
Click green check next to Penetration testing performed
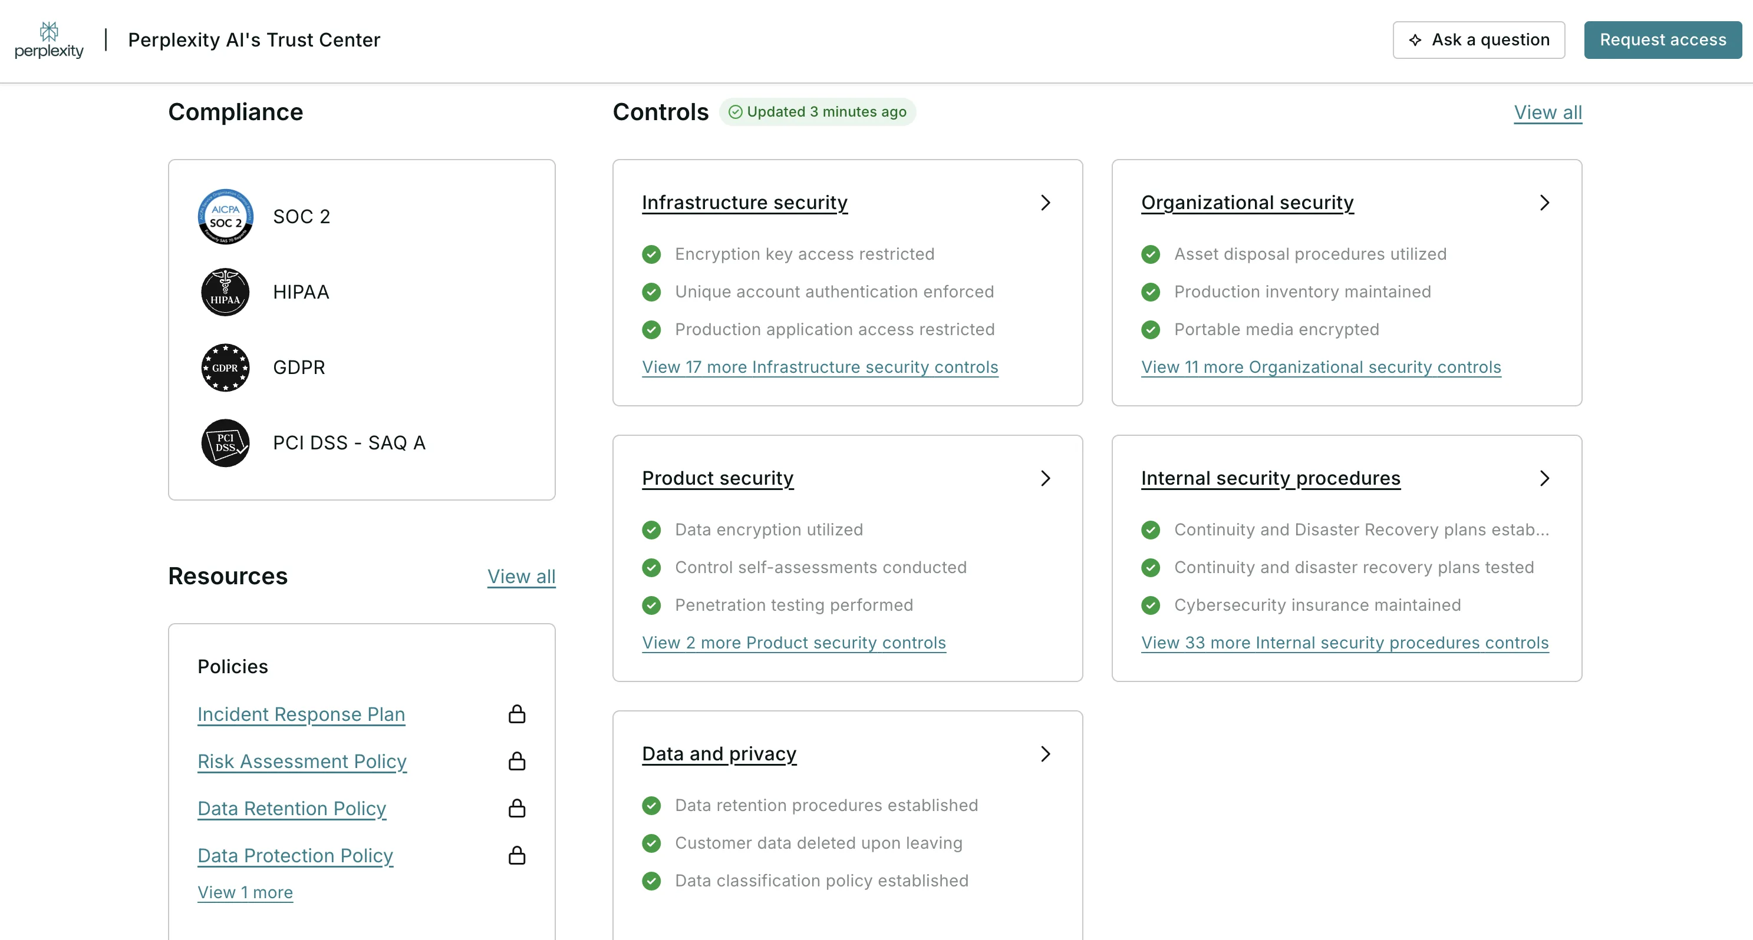coord(651,605)
